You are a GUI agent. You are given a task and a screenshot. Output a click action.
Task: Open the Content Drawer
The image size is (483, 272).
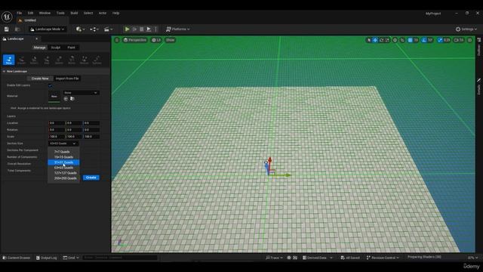pyautogui.click(x=17, y=258)
